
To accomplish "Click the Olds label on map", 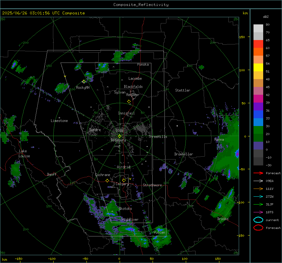I will [x=119, y=130].
